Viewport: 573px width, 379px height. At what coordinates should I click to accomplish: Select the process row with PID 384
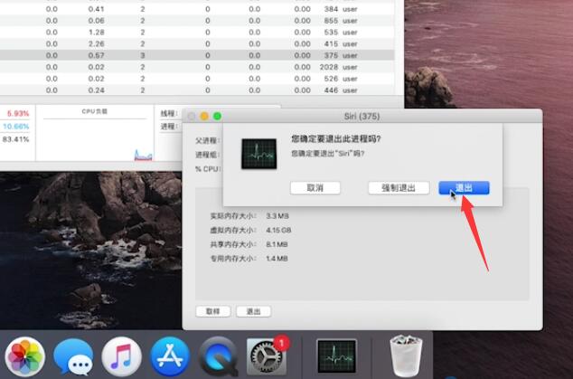tap(197, 9)
